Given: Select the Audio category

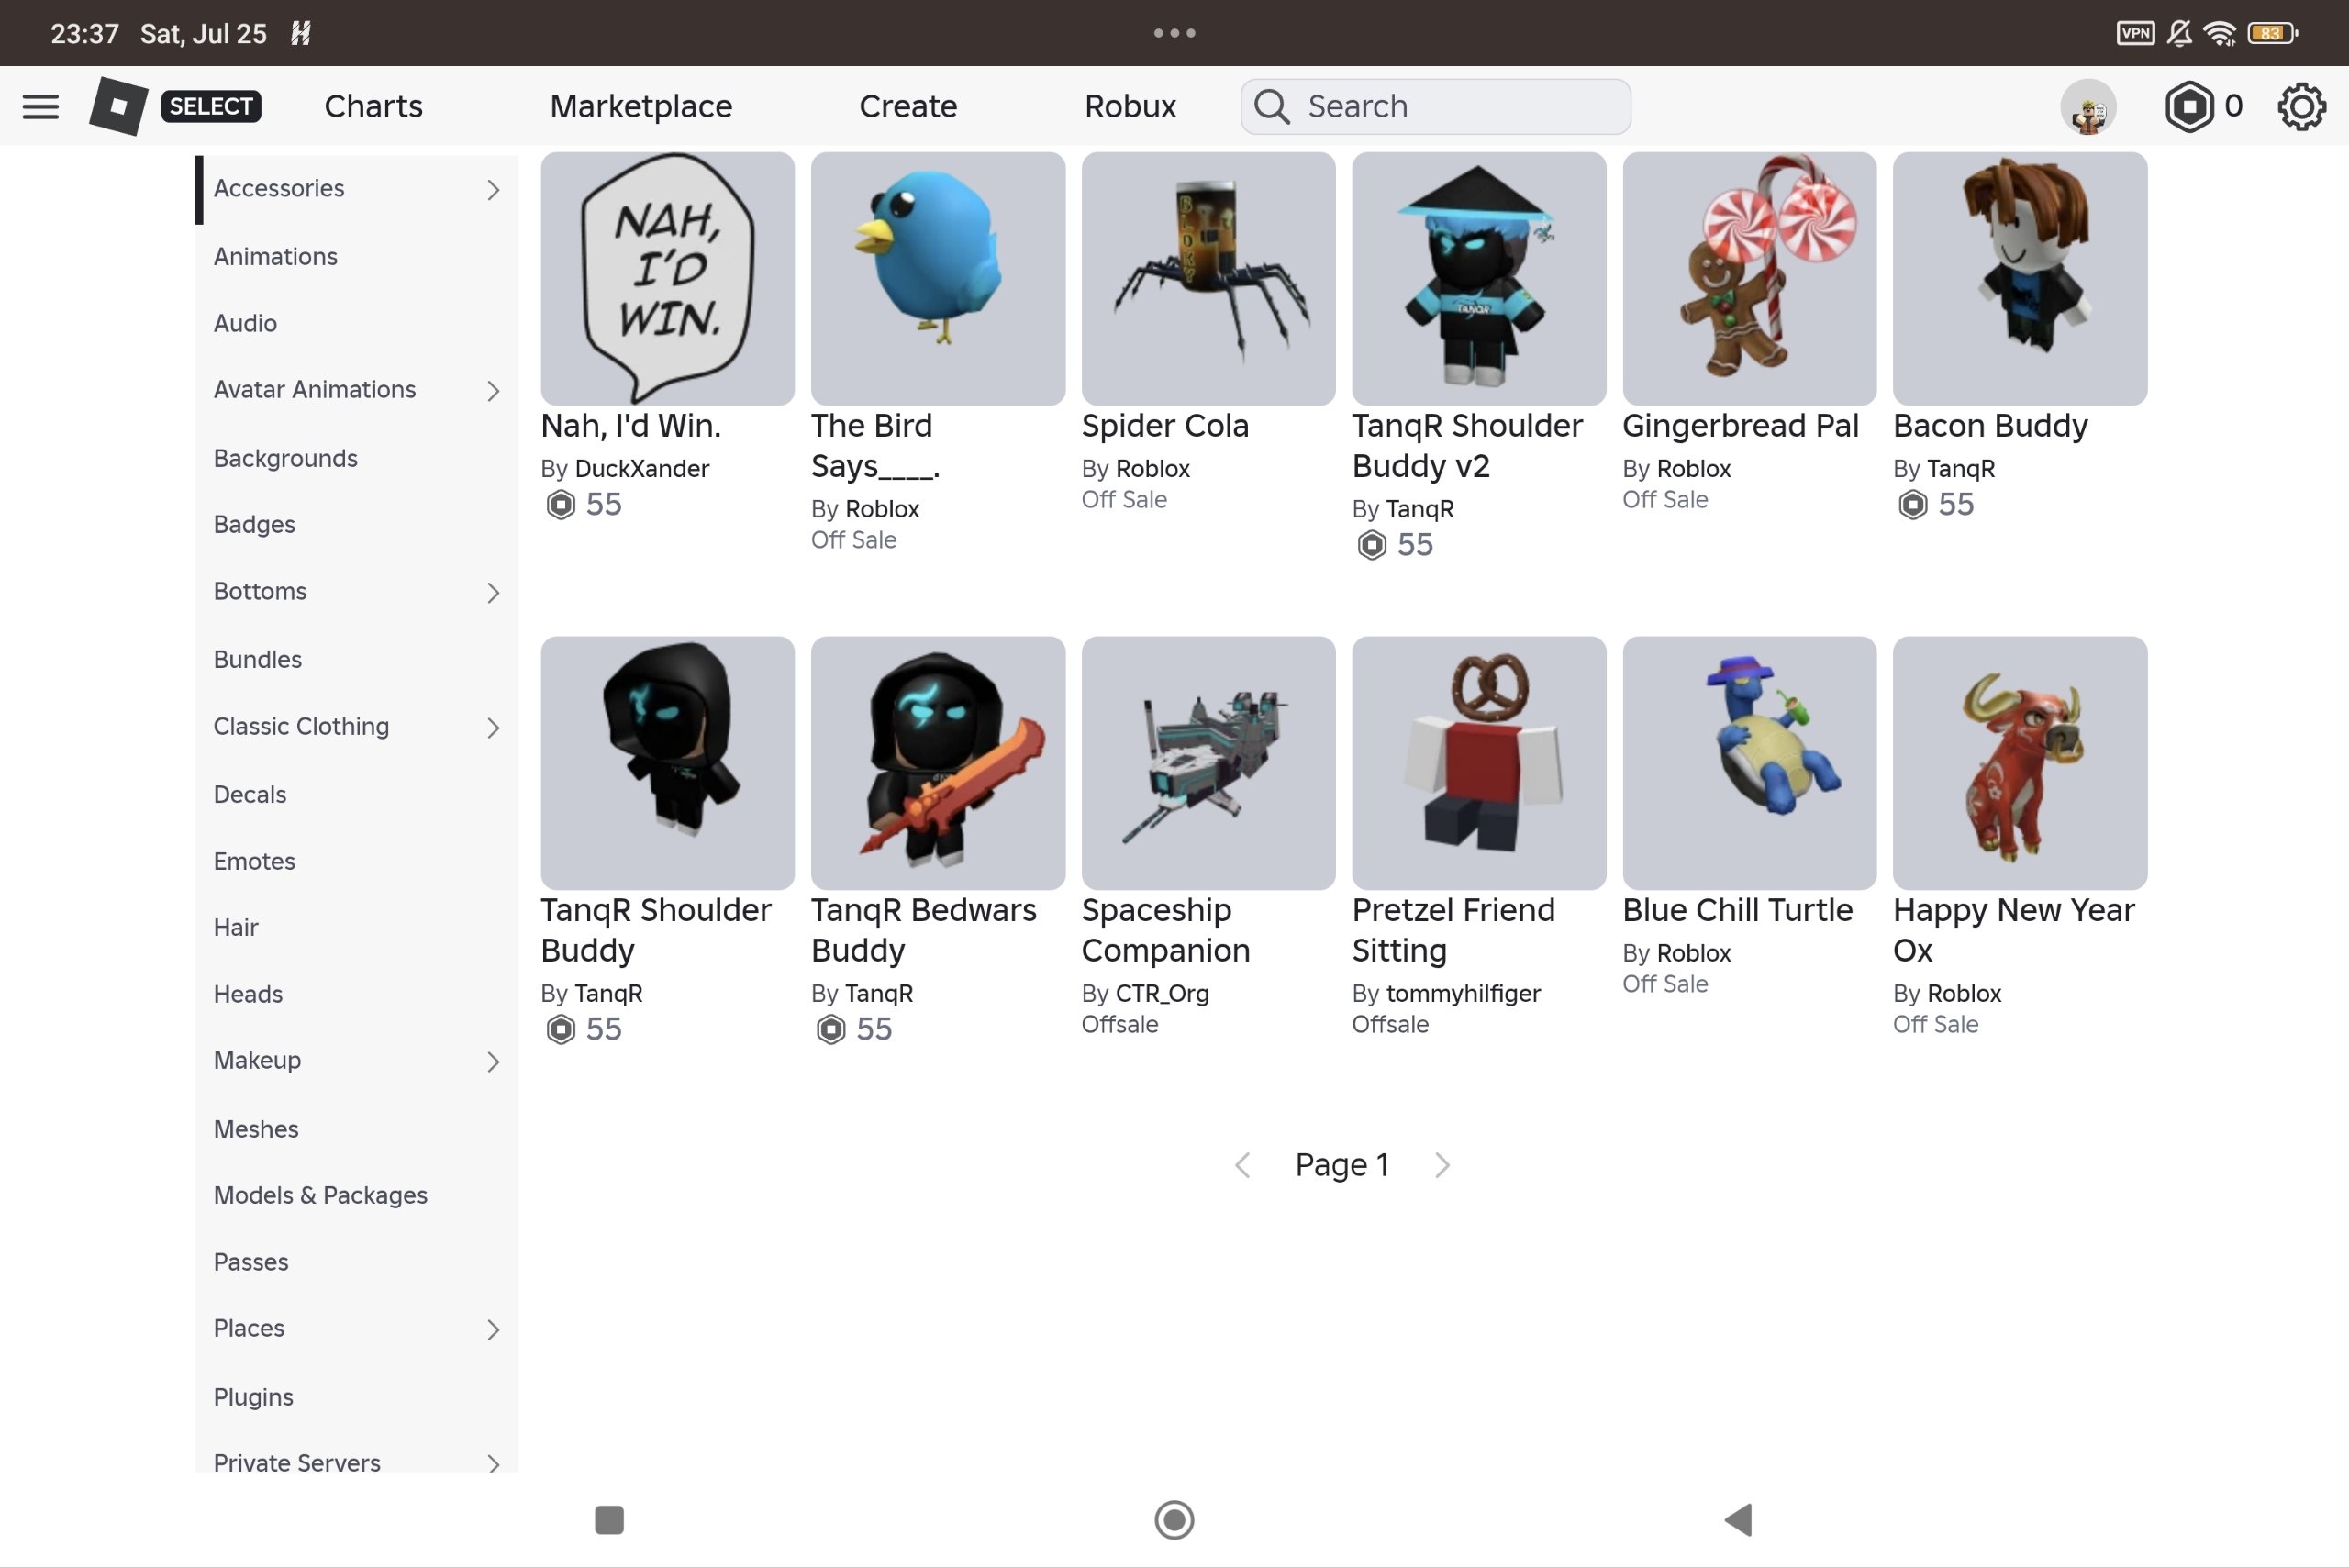Looking at the screenshot, I should coord(245,323).
